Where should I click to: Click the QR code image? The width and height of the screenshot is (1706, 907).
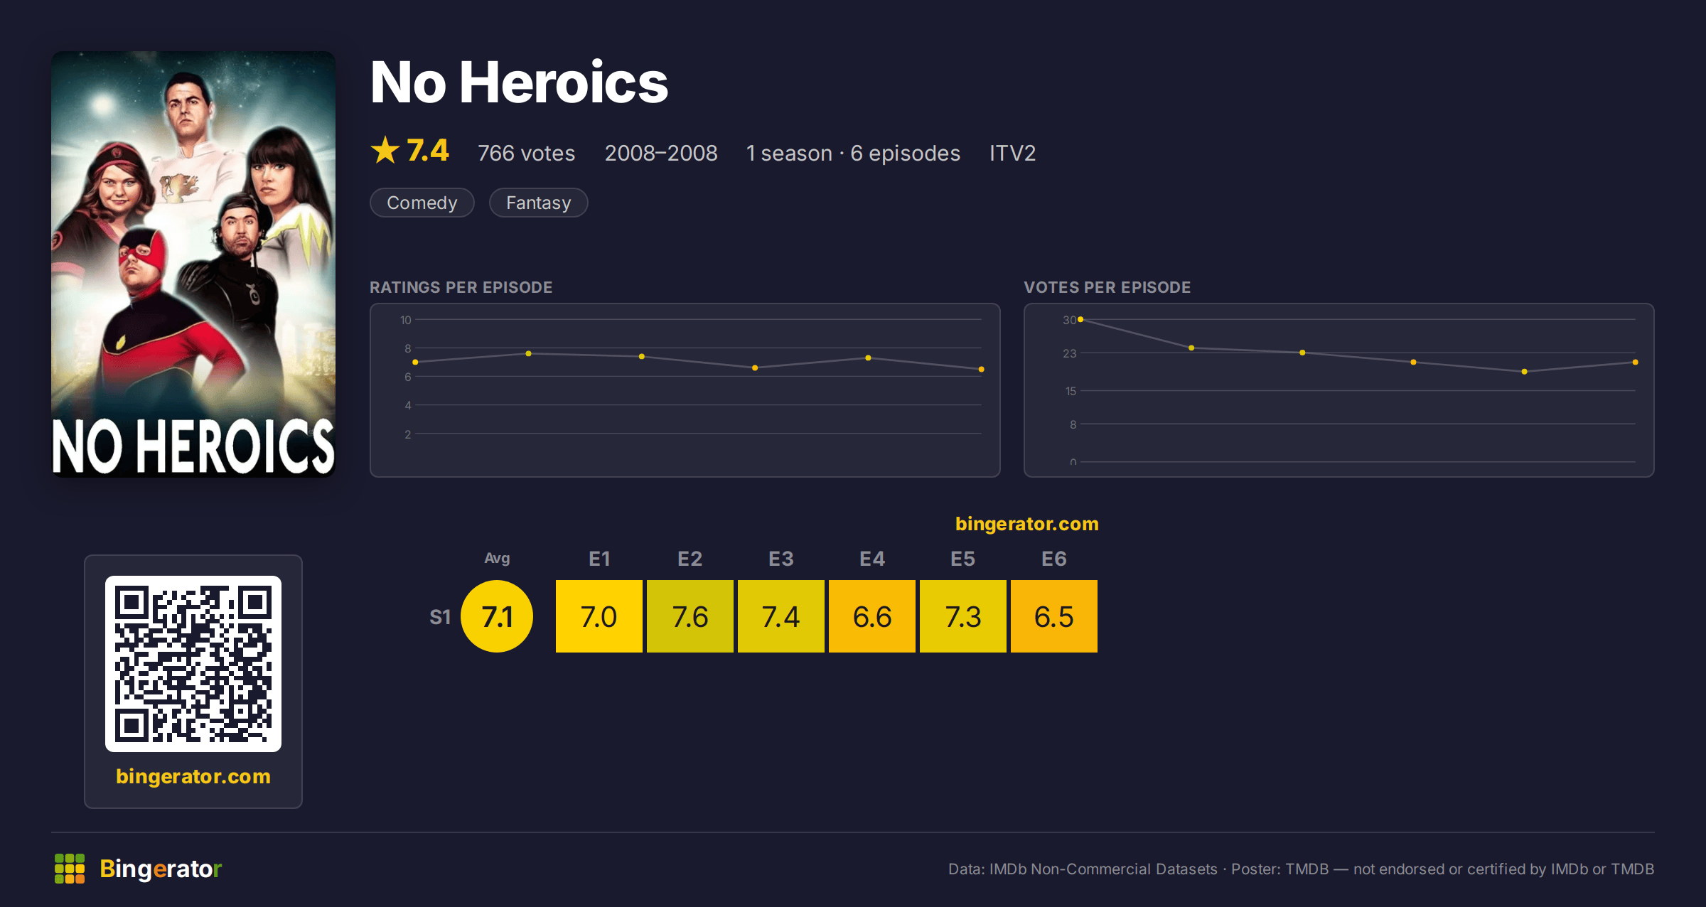pyautogui.click(x=193, y=664)
